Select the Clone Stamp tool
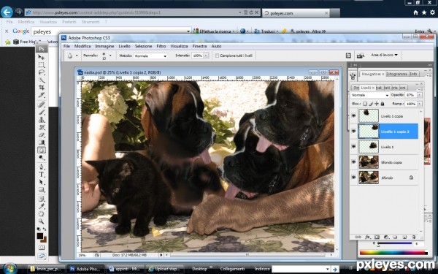438x274 pixels. click(x=42, y=120)
